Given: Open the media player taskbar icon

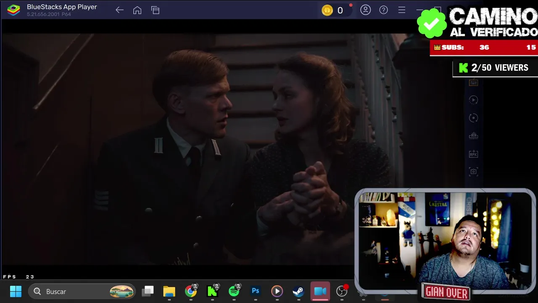Looking at the screenshot, I should pos(277,291).
